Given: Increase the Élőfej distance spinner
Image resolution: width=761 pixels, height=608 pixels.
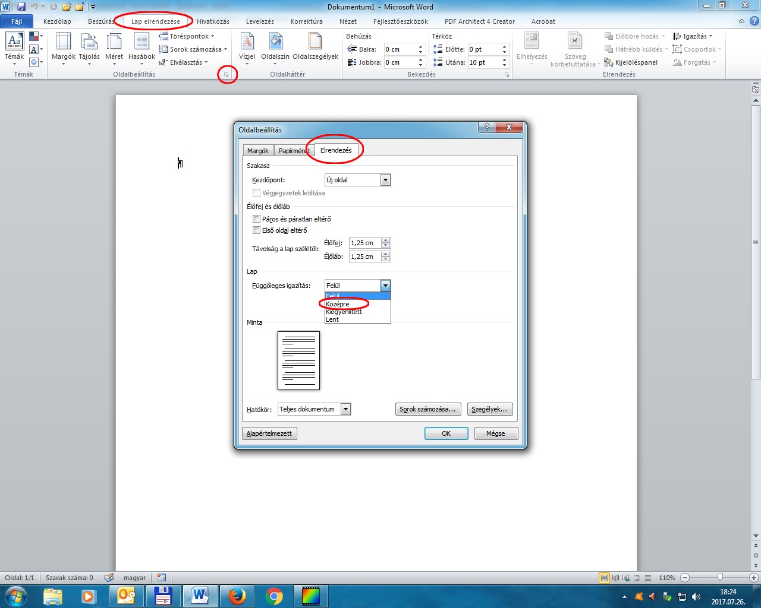Looking at the screenshot, I should point(386,240).
